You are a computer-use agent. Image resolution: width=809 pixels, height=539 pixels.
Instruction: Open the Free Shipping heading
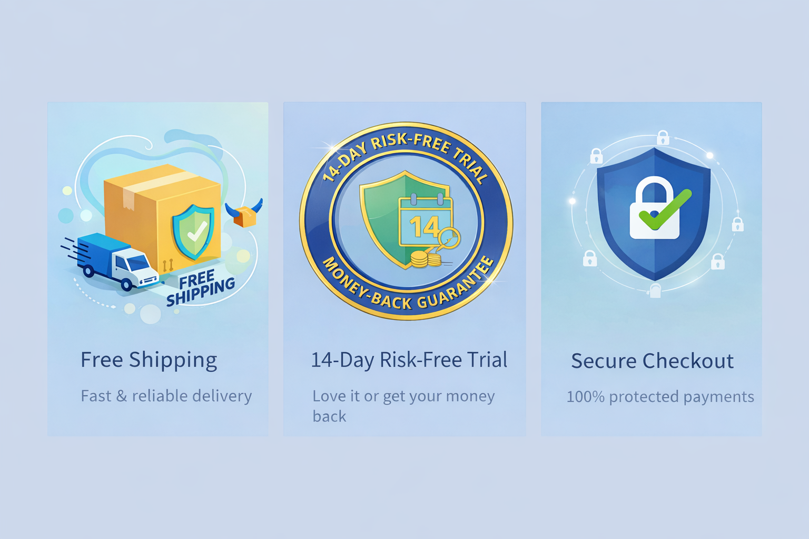click(149, 361)
